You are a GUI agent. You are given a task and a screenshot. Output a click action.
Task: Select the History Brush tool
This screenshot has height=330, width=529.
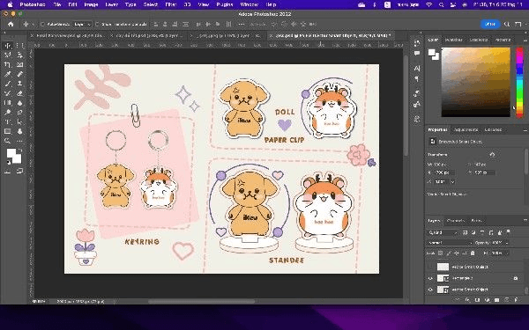[x=7, y=93]
